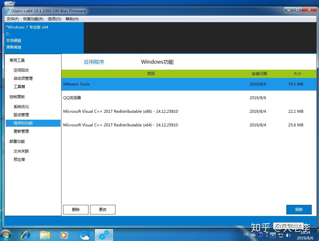
Task: Select Visual C++ 2017 Redistributable (x64) row
Action: [189, 125]
